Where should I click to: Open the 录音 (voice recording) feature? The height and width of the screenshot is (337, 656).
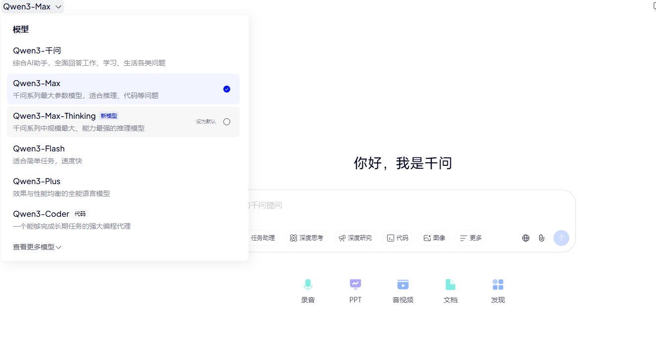pyautogui.click(x=307, y=290)
